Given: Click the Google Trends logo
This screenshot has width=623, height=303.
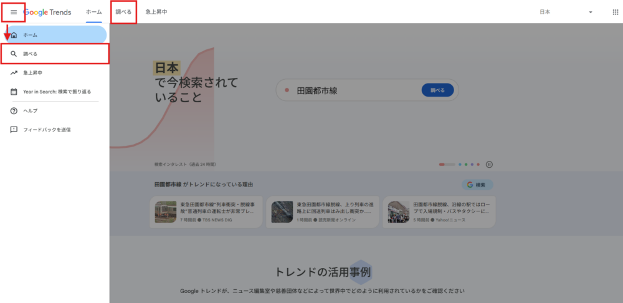Looking at the screenshot, I should pyautogui.click(x=47, y=12).
